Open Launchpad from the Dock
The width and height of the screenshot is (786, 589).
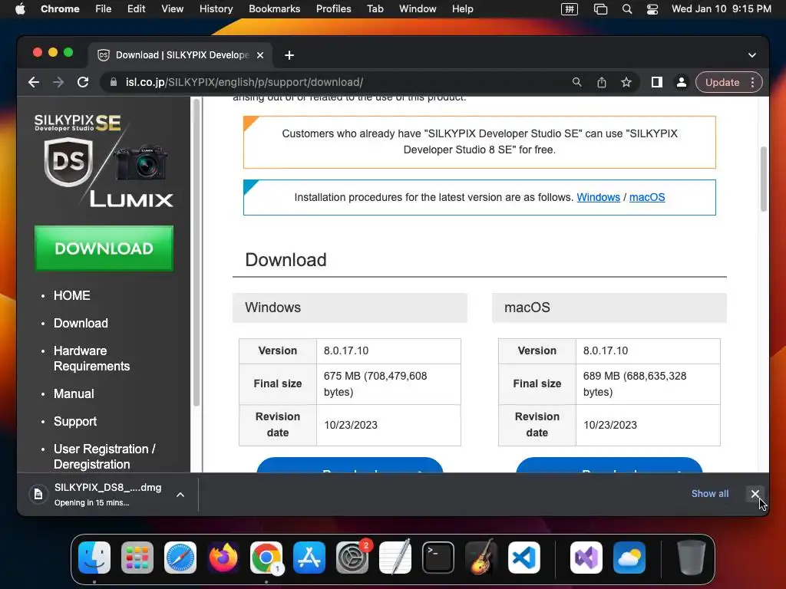point(137,558)
